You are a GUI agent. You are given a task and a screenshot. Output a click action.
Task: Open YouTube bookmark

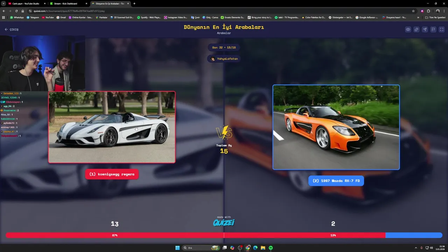pyautogui.click(x=48, y=17)
